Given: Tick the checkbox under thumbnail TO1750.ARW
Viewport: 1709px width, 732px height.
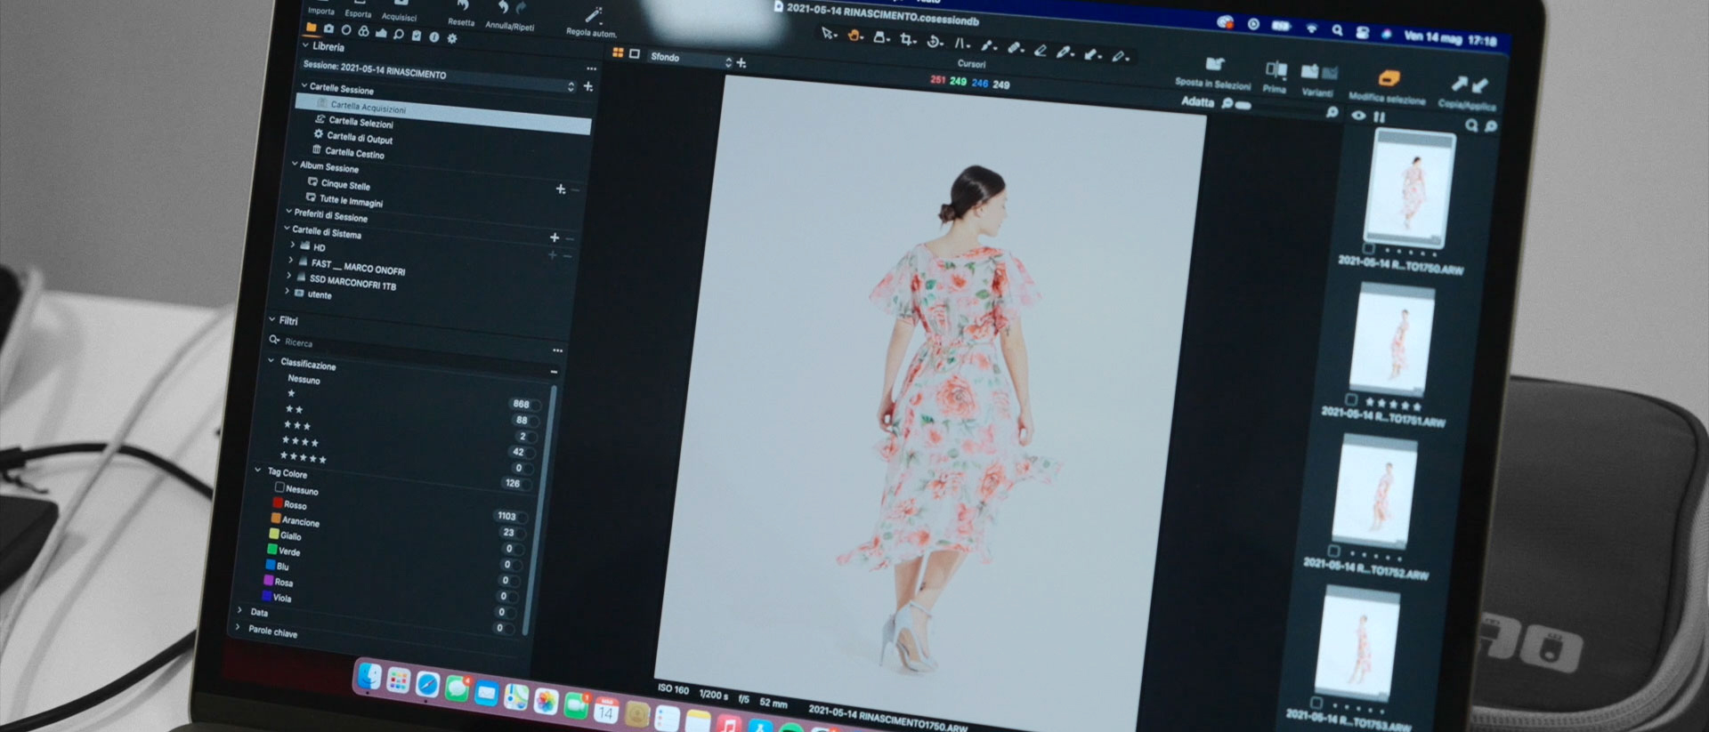Looking at the screenshot, I should (1369, 249).
